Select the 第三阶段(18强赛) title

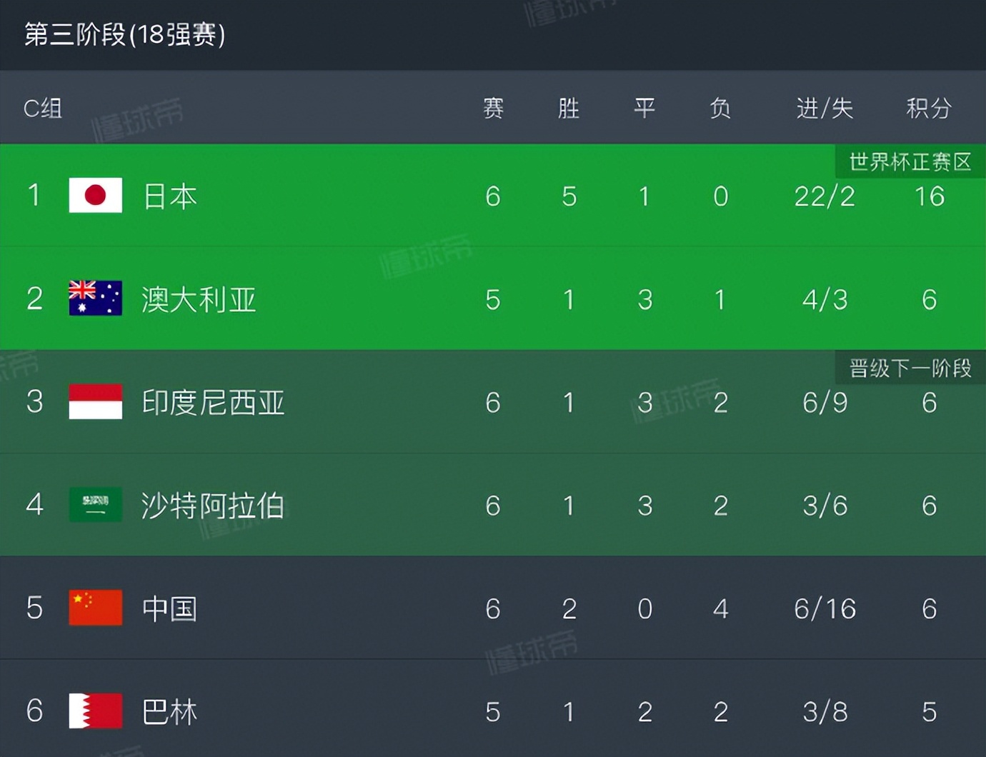(x=125, y=34)
